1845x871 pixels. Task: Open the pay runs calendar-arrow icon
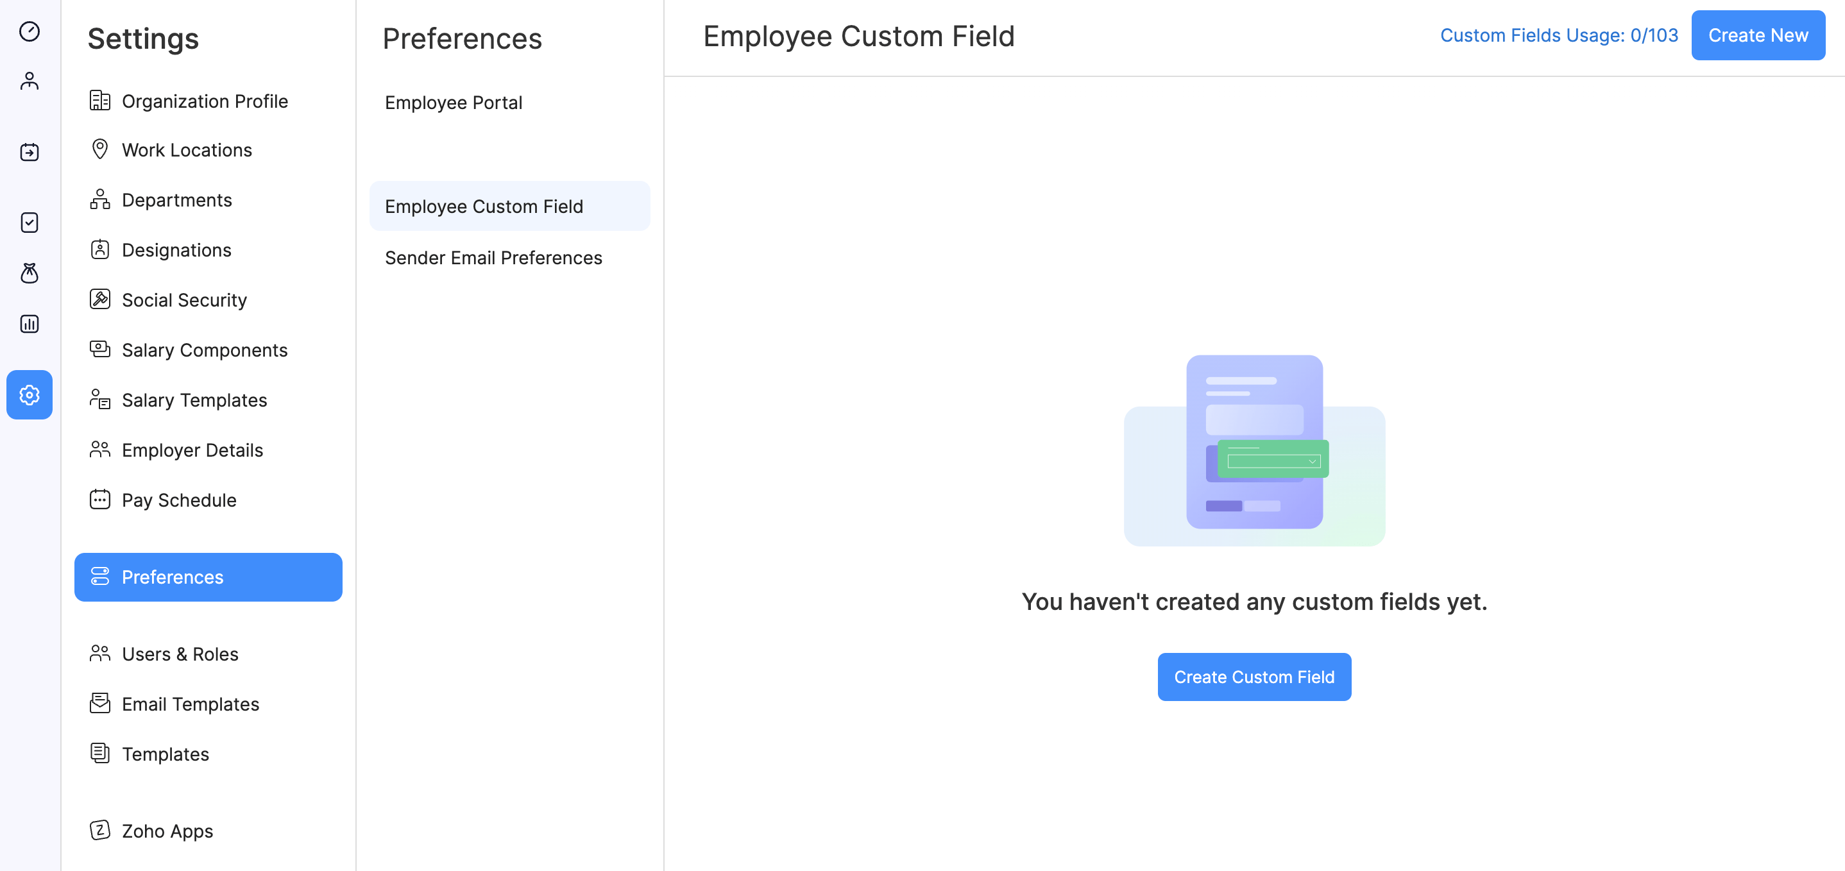(30, 152)
